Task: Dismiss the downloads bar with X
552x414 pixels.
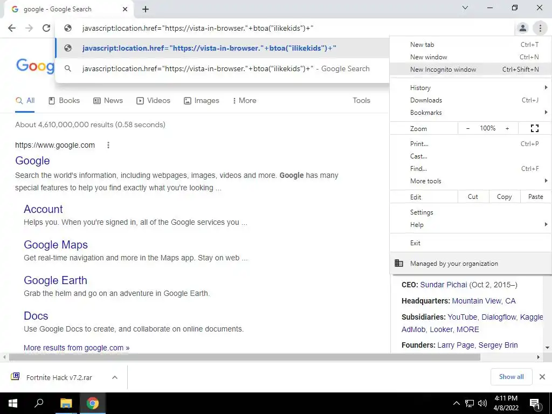Action: (542, 377)
